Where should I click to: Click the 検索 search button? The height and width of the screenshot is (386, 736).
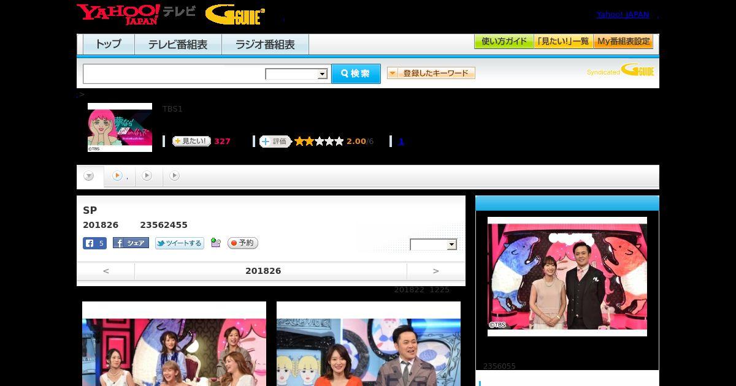(x=356, y=74)
